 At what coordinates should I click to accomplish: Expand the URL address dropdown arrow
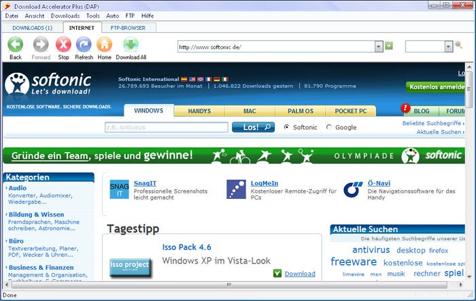(379, 47)
